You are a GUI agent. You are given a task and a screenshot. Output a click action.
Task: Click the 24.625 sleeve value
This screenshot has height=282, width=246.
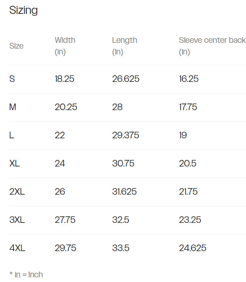click(x=193, y=248)
